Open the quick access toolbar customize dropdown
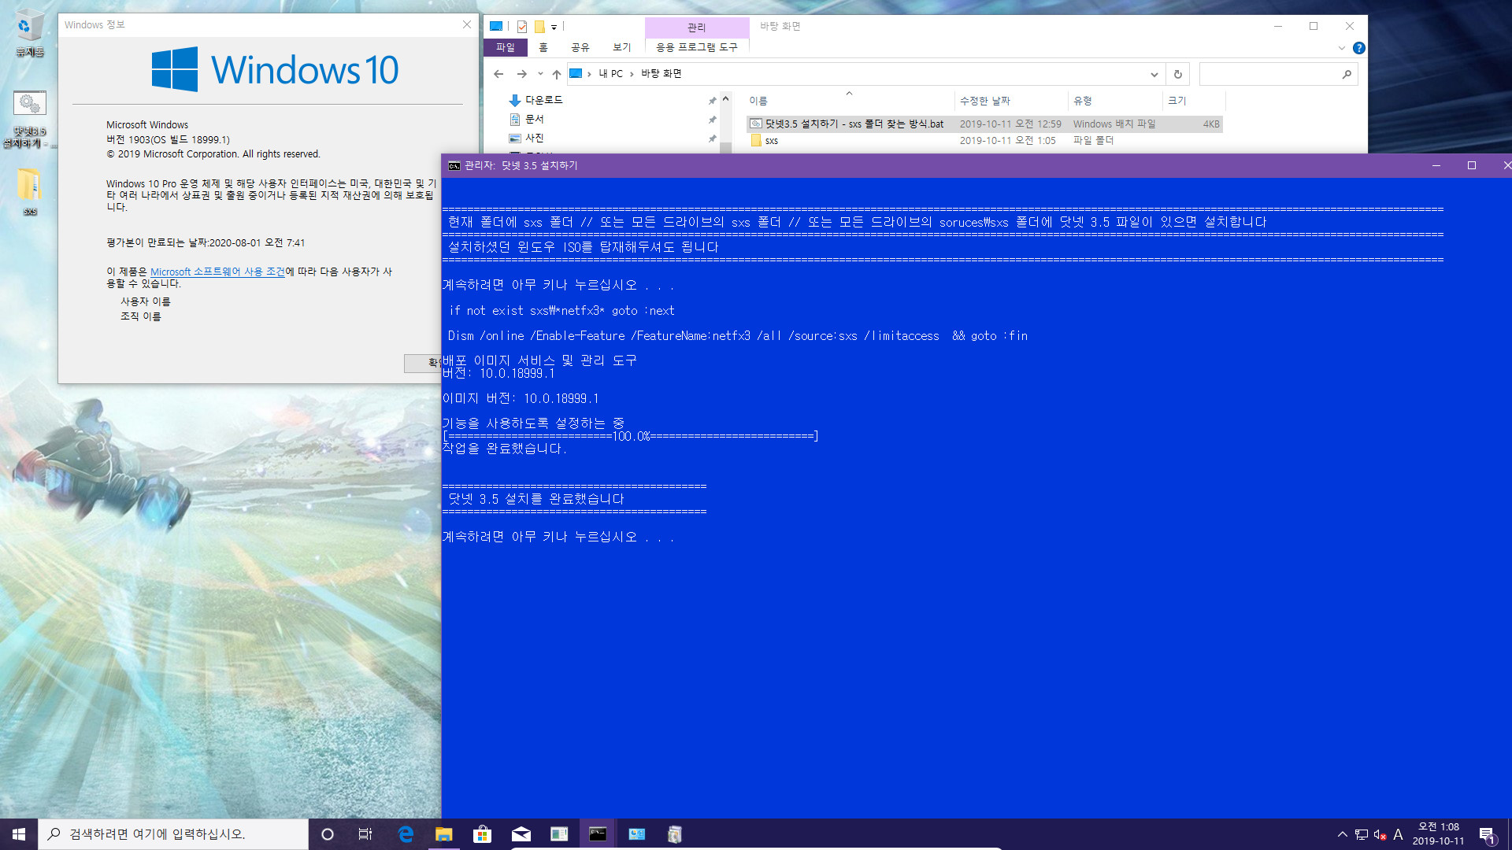Viewport: 1512px width, 850px height. click(x=554, y=27)
